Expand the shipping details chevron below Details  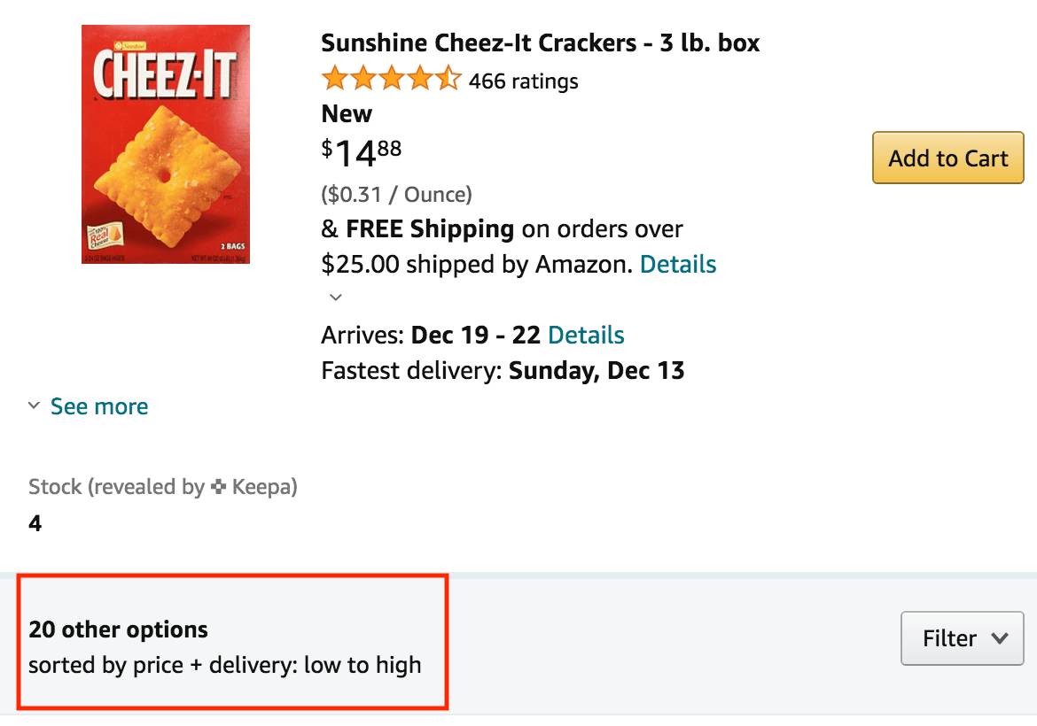335,297
